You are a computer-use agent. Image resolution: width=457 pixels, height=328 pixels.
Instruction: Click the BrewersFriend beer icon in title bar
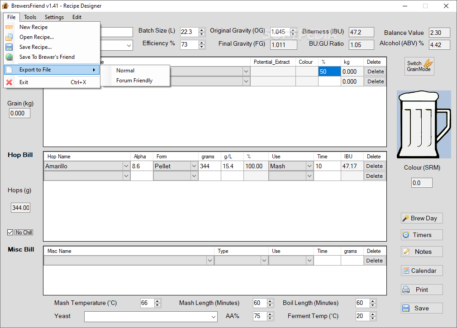pos(5,5)
